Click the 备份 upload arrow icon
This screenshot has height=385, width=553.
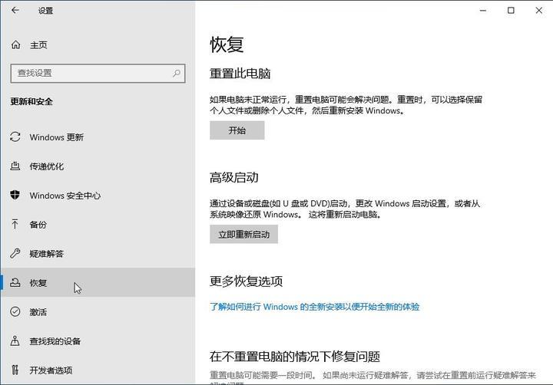coord(15,225)
